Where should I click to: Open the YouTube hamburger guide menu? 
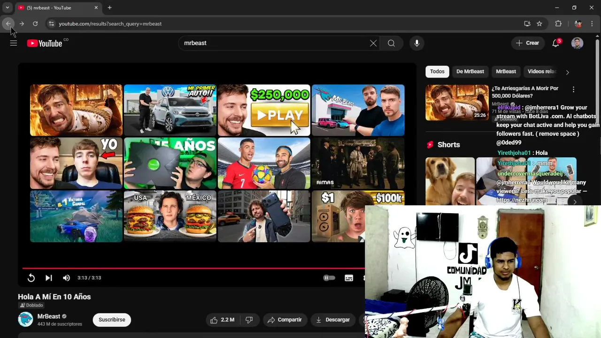point(14,43)
